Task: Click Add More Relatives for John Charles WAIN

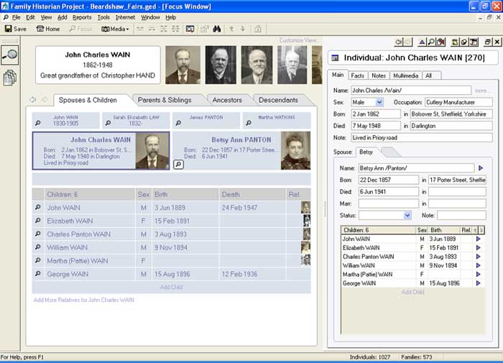Action: tap(83, 300)
